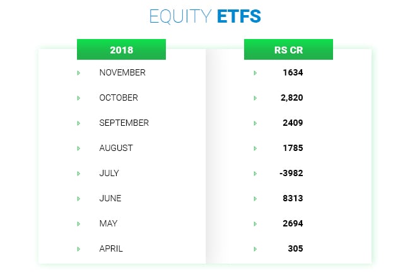410x273 pixels.
Task: Click the green arrow beside MAY
Action: tap(78, 224)
